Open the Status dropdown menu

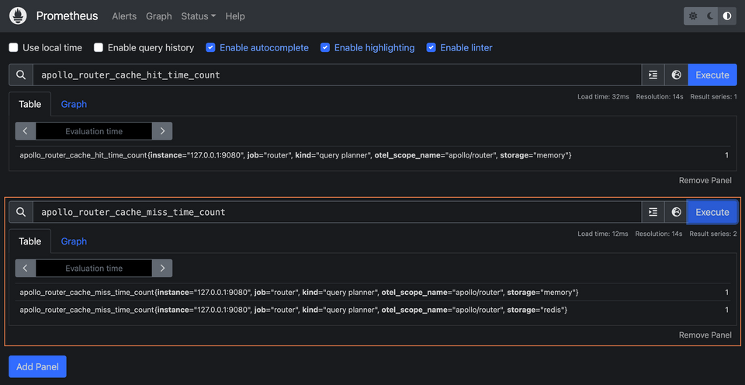tap(198, 16)
